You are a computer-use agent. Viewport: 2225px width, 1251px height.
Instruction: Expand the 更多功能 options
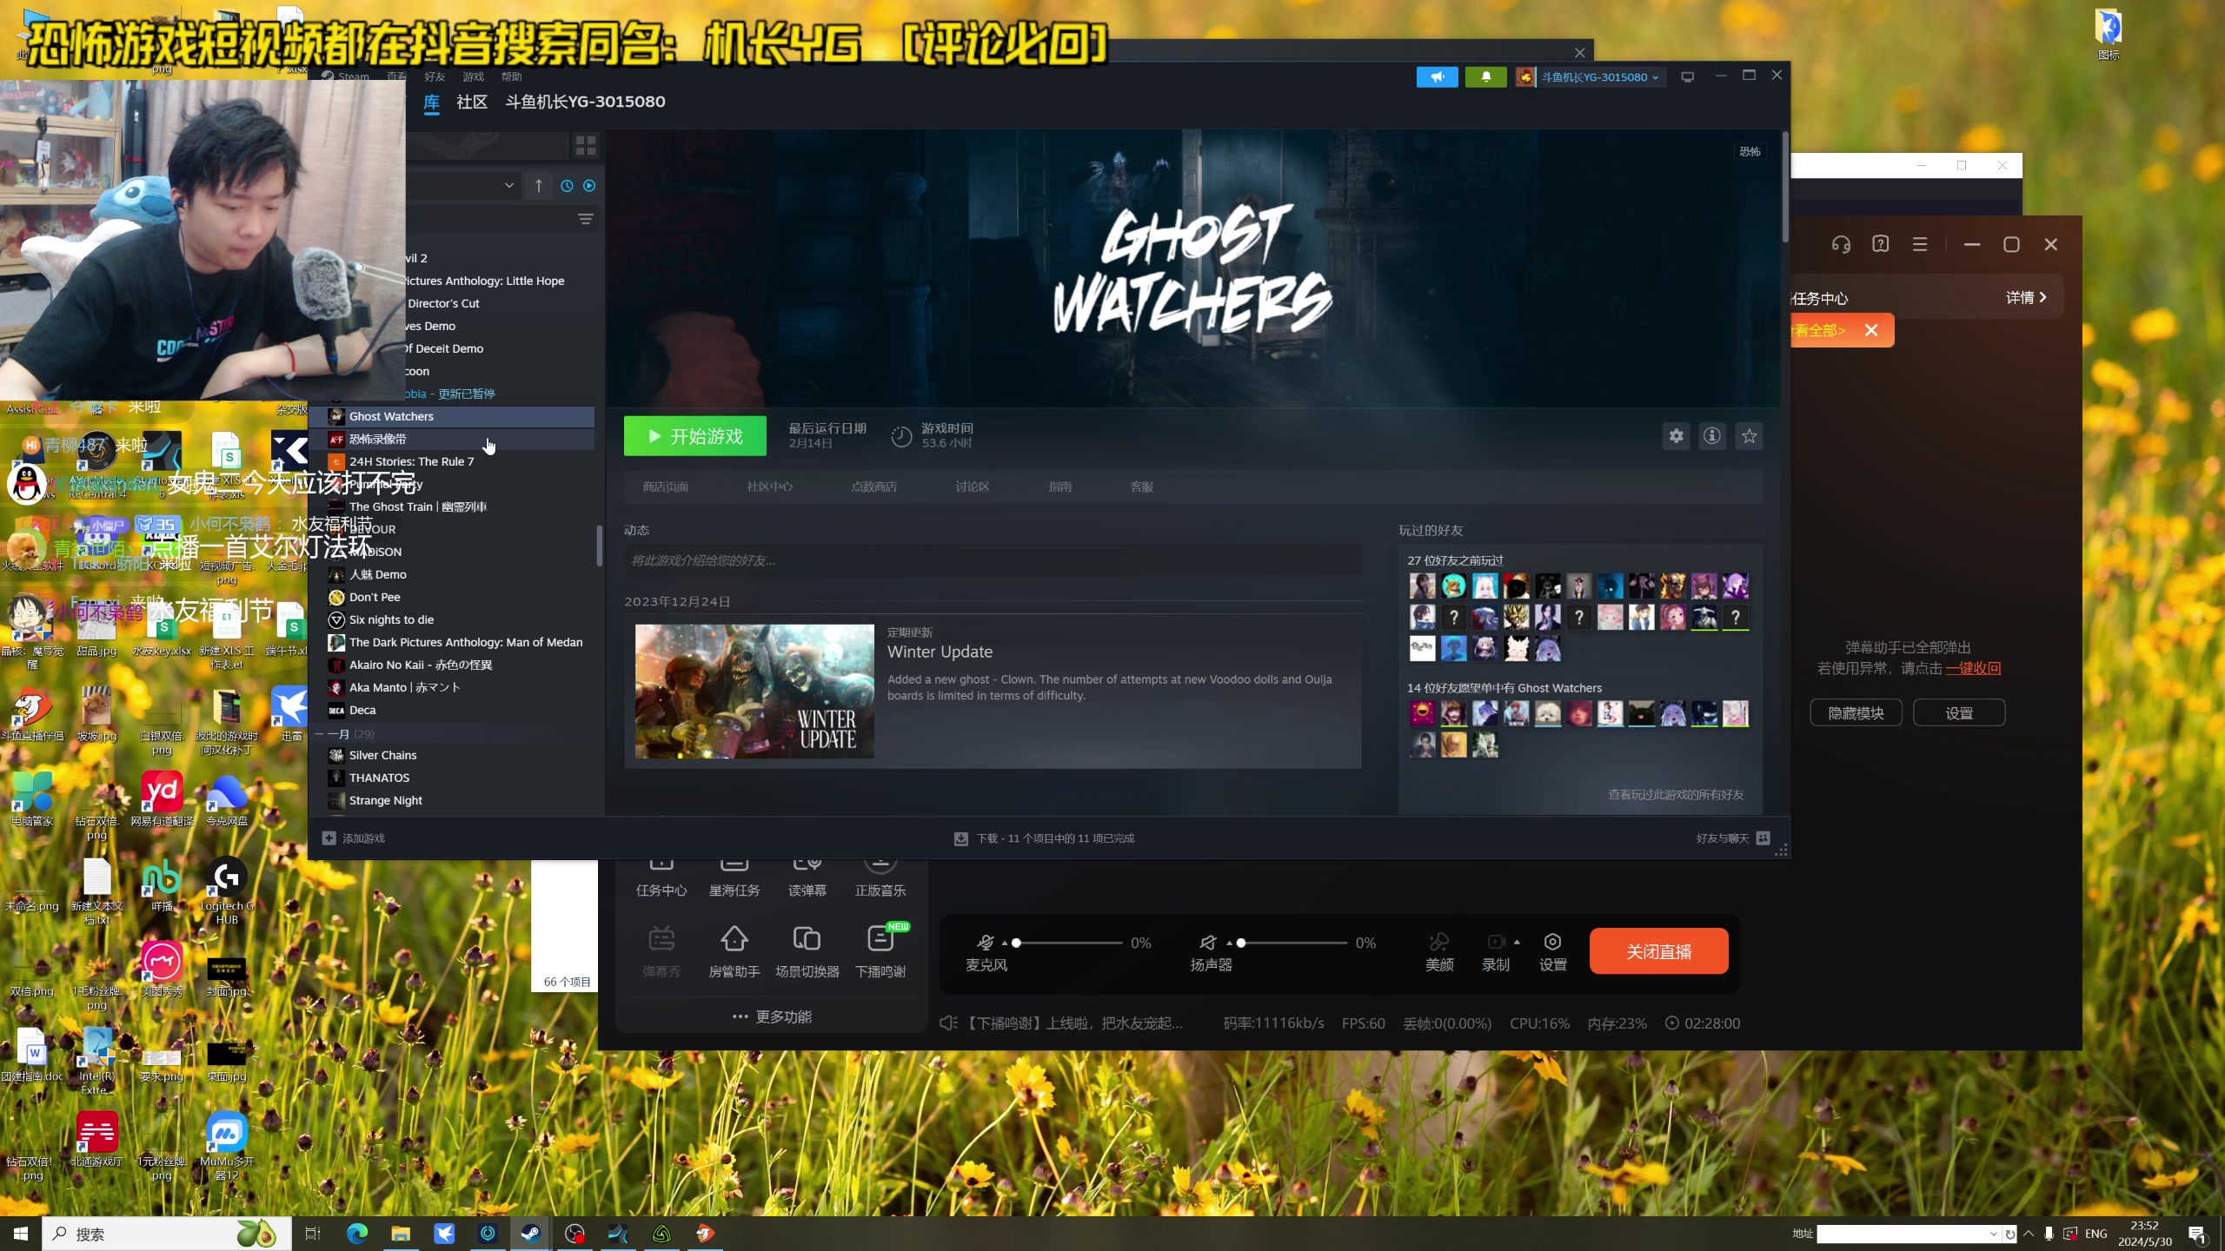click(x=772, y=1016)
